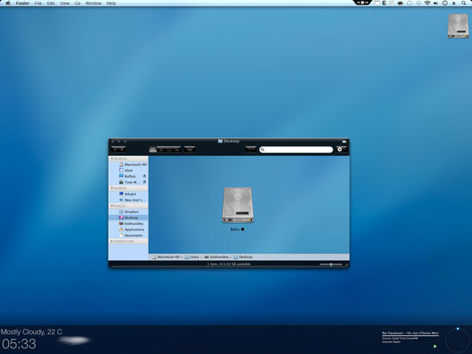Screen dimensions: 472x354
Task: Open the Edit menu
Action: [51, 3]
